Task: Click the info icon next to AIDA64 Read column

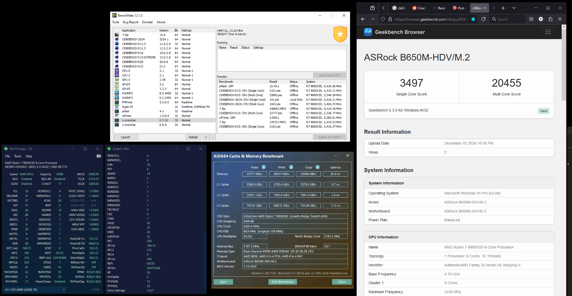Action: pos(263,167)
